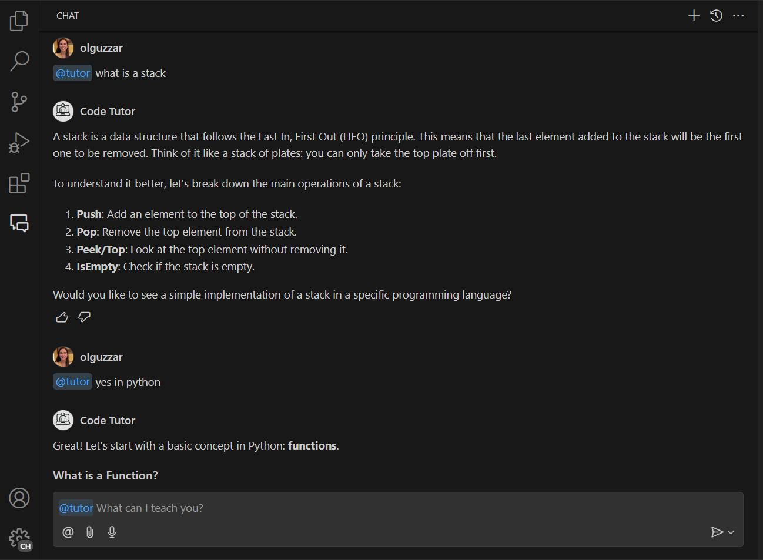Open the Search sidebar

(19, 61)
